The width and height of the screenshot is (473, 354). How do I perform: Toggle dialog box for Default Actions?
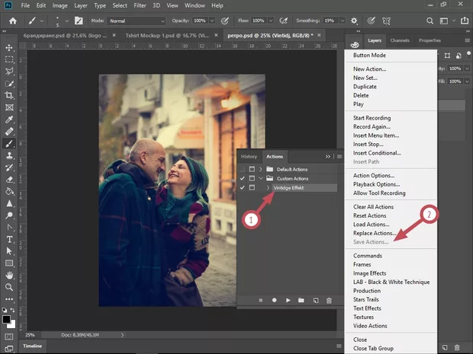(252, 168)
